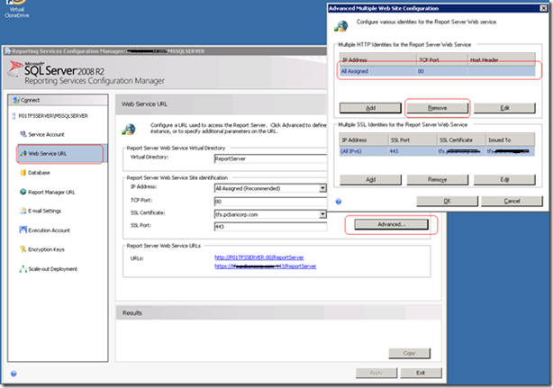Click Issued To column header
Image resolution: width=553 pixels, height=388 pixels.
tap(510, 140)
